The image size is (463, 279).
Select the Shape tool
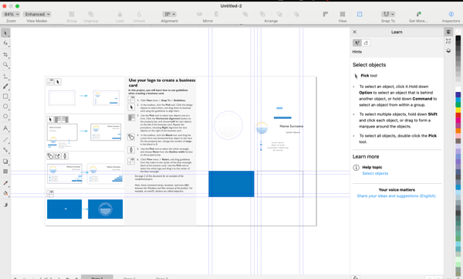tap(5, 43)
